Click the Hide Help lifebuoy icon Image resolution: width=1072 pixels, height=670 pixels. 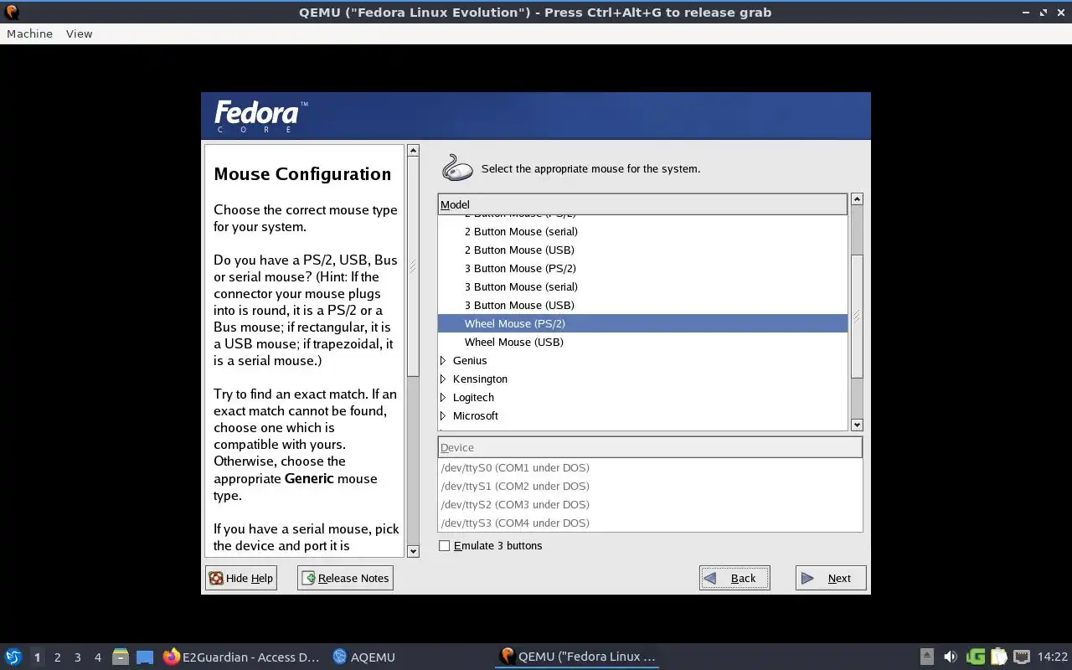point(216,578)
